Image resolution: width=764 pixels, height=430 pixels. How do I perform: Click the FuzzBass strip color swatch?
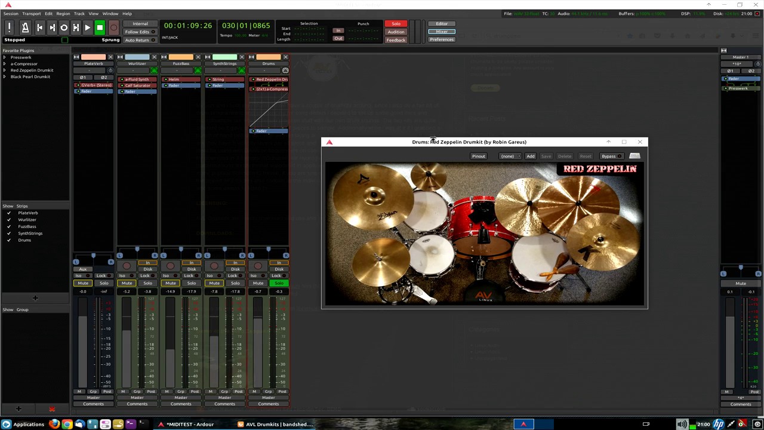(x=181, y=57)
